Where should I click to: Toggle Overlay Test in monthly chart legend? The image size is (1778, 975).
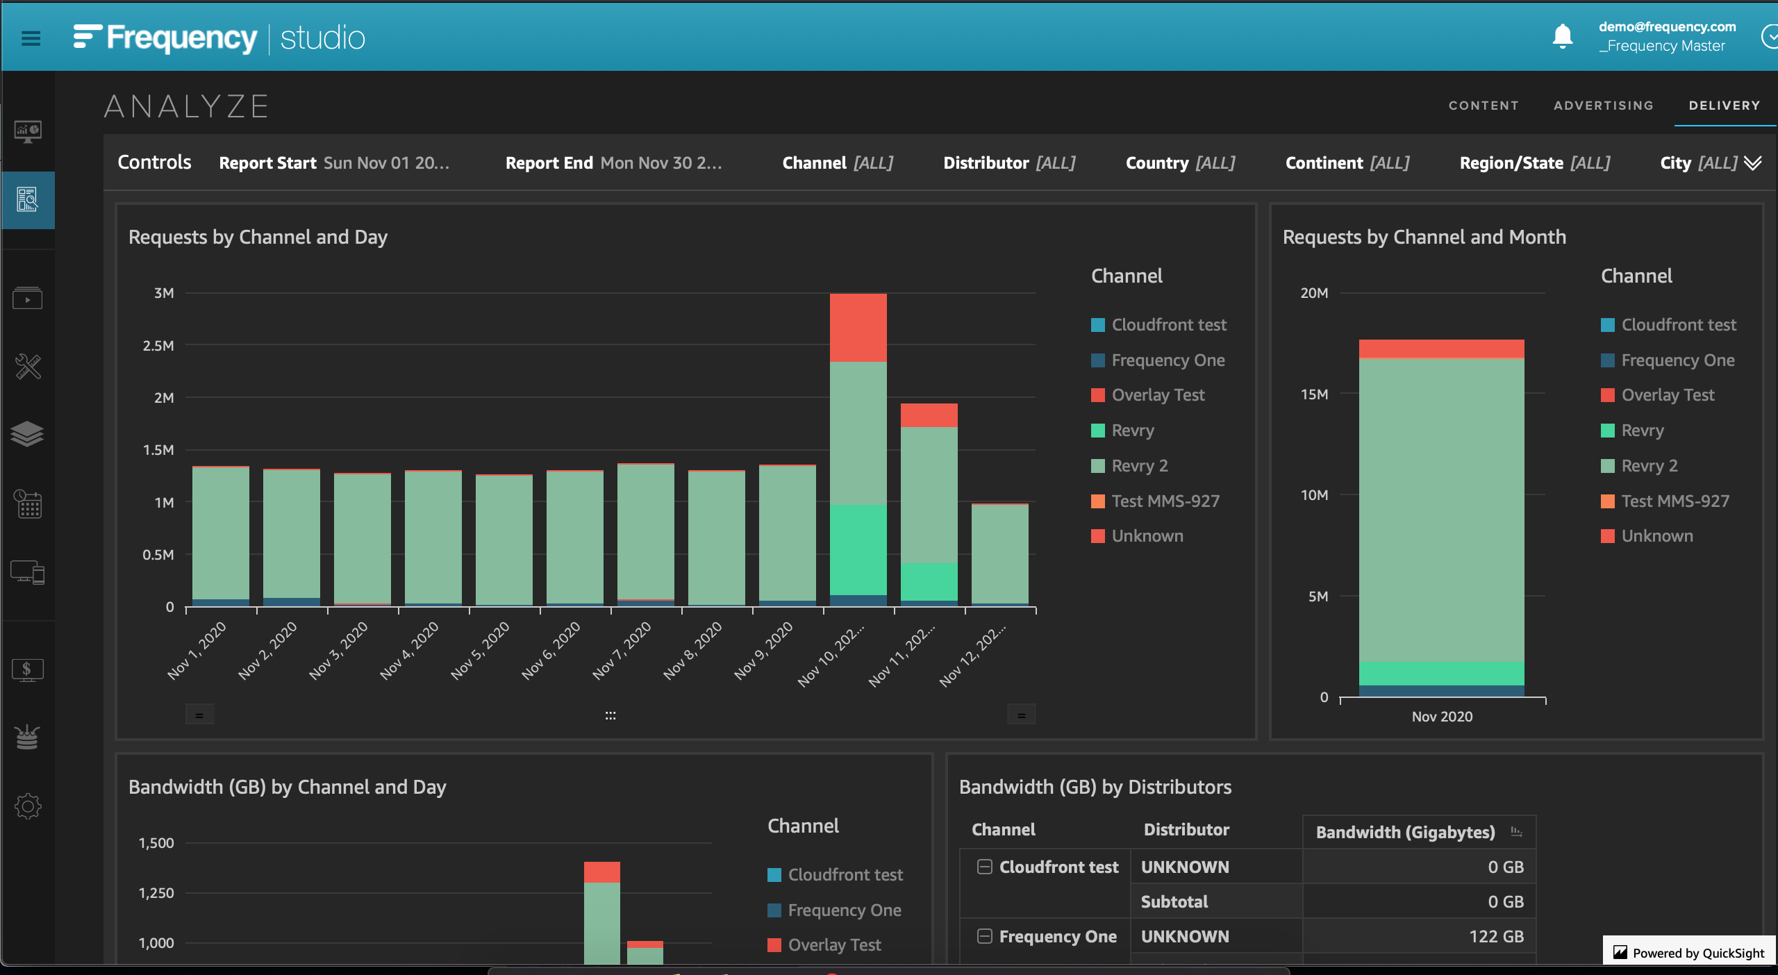(x=1658, y=395)
